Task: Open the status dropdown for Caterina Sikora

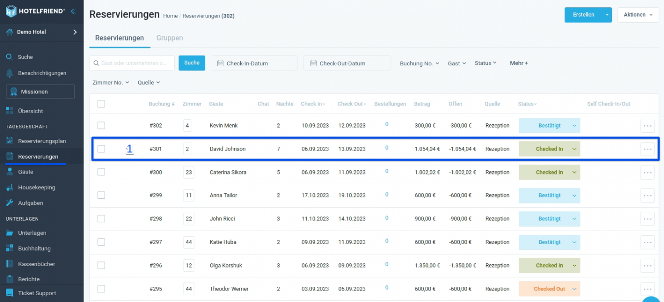Action: click(x=575, y=172)
